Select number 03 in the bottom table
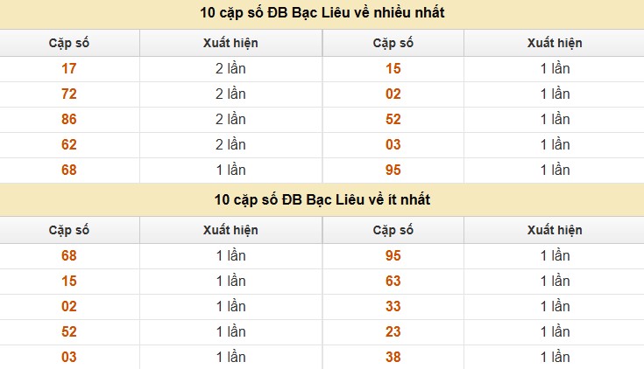This screenshot has width=644, height=369. point(69,357)
